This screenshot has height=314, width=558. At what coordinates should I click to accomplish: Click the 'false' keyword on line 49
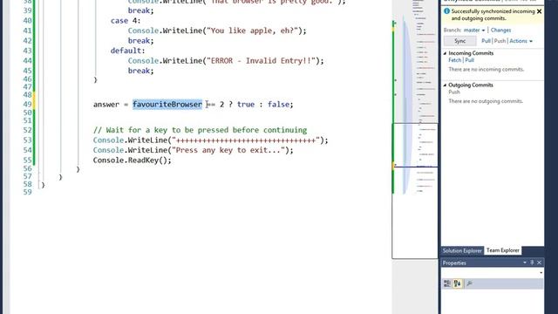(x=278, y=105)
